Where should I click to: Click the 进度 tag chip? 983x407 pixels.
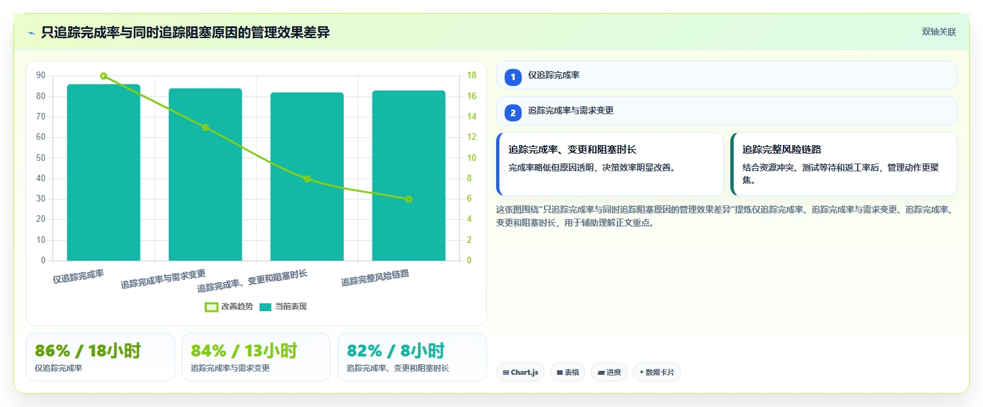click(609, 372)
